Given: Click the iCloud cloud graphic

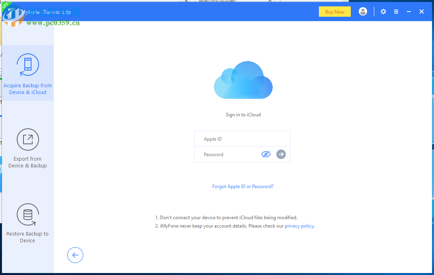Looking at the screenshot, I should (243, 80).
